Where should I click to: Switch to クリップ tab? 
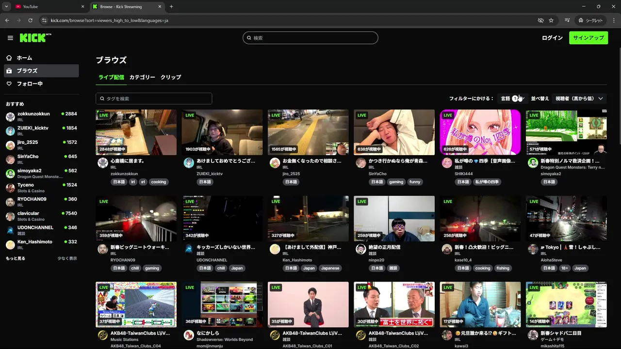click(x=171, y=77)
